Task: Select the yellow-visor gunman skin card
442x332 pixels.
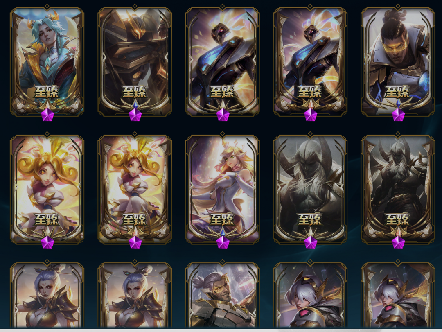Action: coord(398,61)
